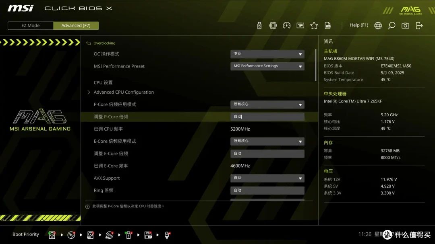Click the settings list vertical scrollbar
The height and width of the screenshot is (244, 435).
315,65
